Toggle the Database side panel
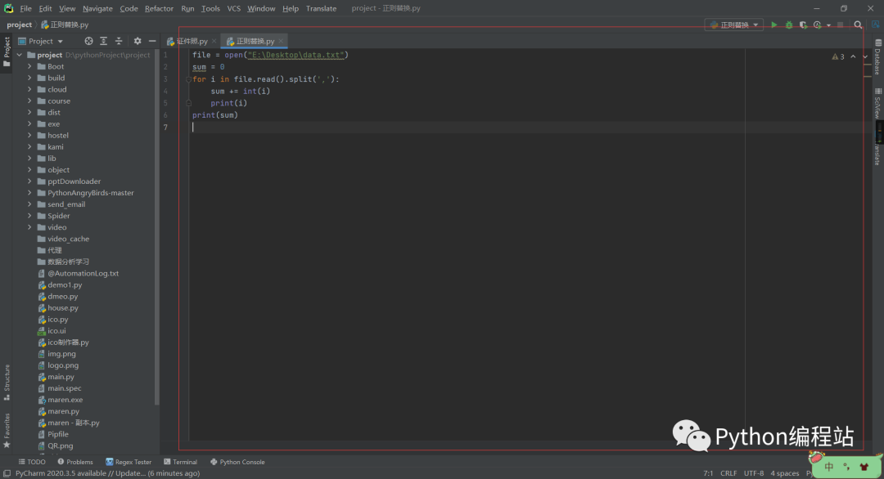Image resolution: width=884 pixels, height=479 pixels. point(877,61)
